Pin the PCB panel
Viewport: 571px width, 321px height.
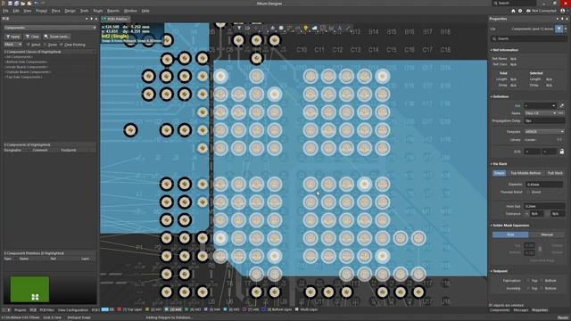pyautogui.click(x=91, y=19)
